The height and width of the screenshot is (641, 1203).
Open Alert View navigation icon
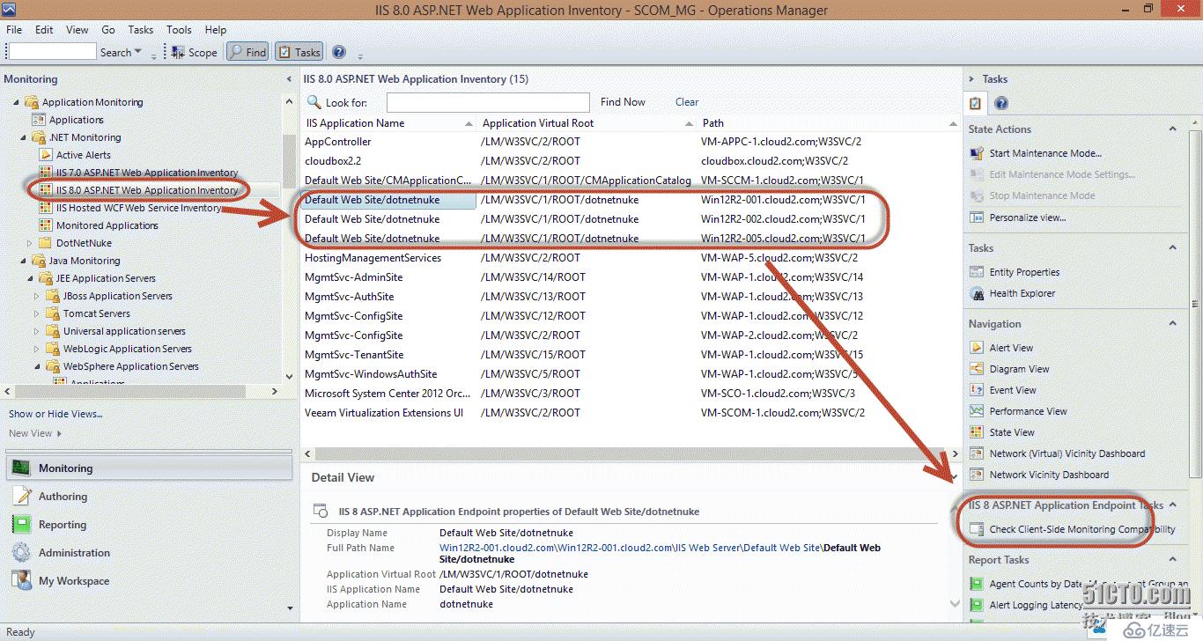(977, 348)
